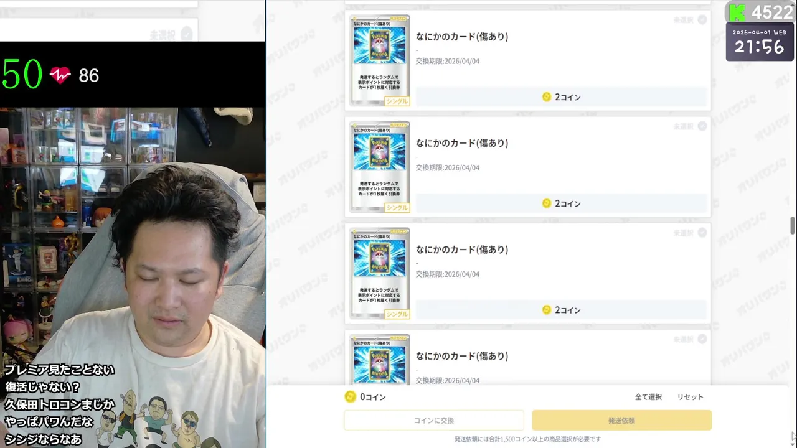797x448 pixels.
Task: Click the third card's 交換期限:2026/04/04 text
Action: 447,274
